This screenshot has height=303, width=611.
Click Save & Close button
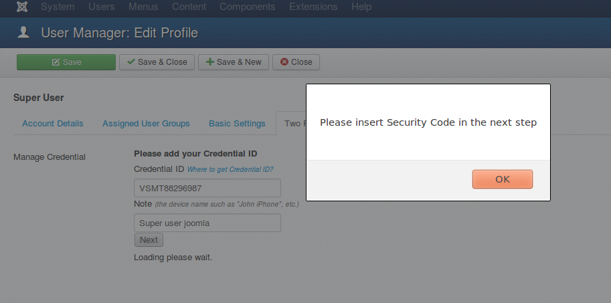[157, 62]
